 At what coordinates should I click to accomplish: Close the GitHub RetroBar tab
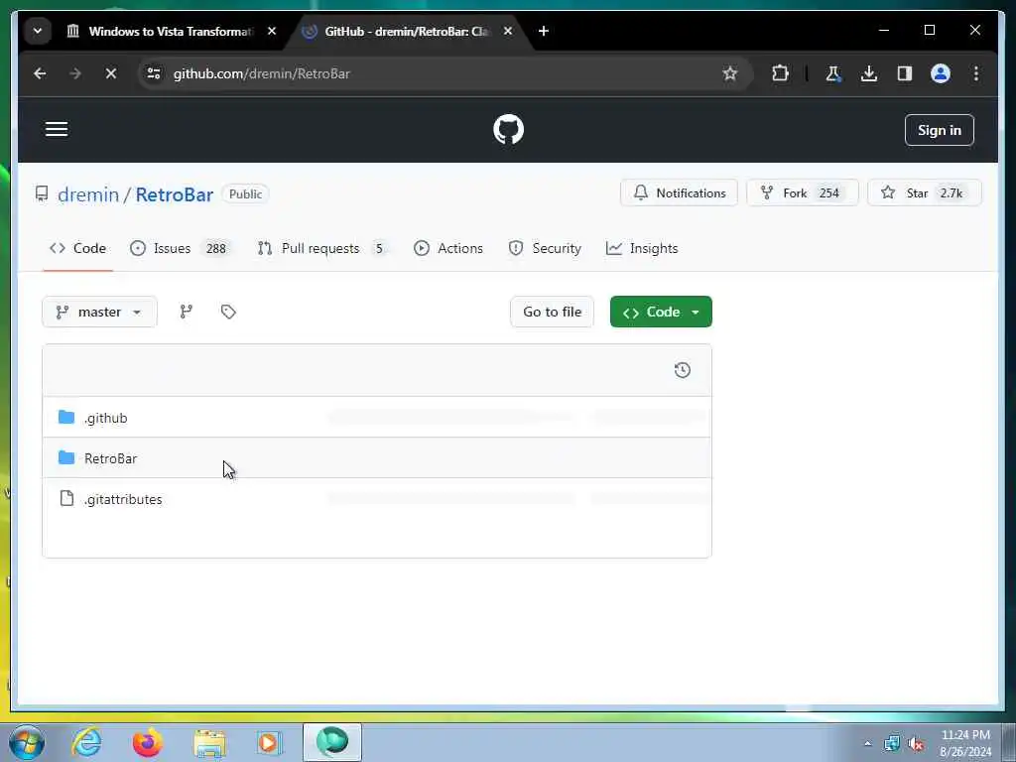[508, 31]
